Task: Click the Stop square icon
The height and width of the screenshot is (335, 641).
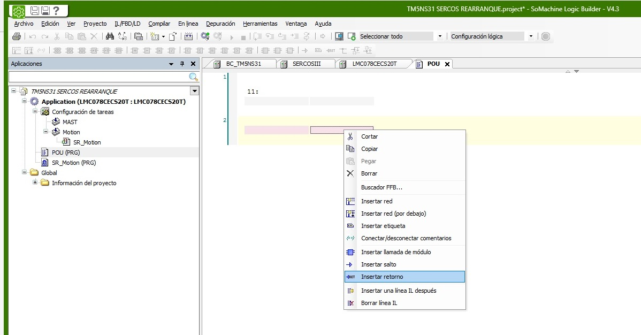Action: point(243,37)
